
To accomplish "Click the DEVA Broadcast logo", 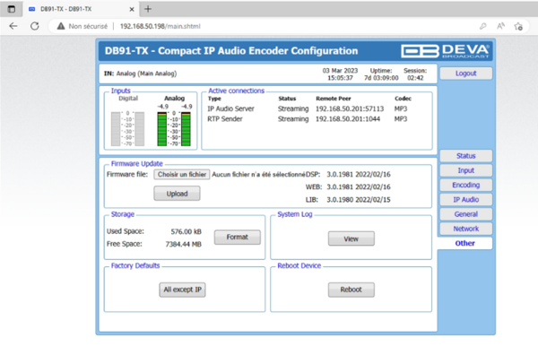I will click(446, 51).
